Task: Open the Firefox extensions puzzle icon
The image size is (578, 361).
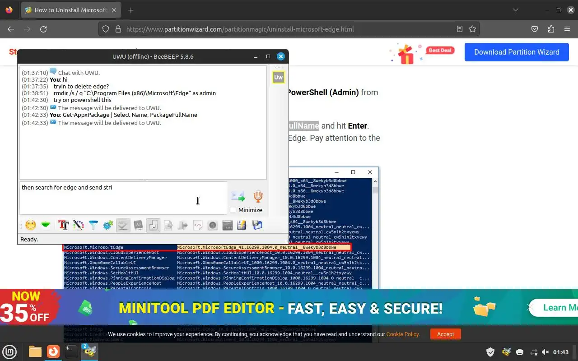Action: pos(551,29)
